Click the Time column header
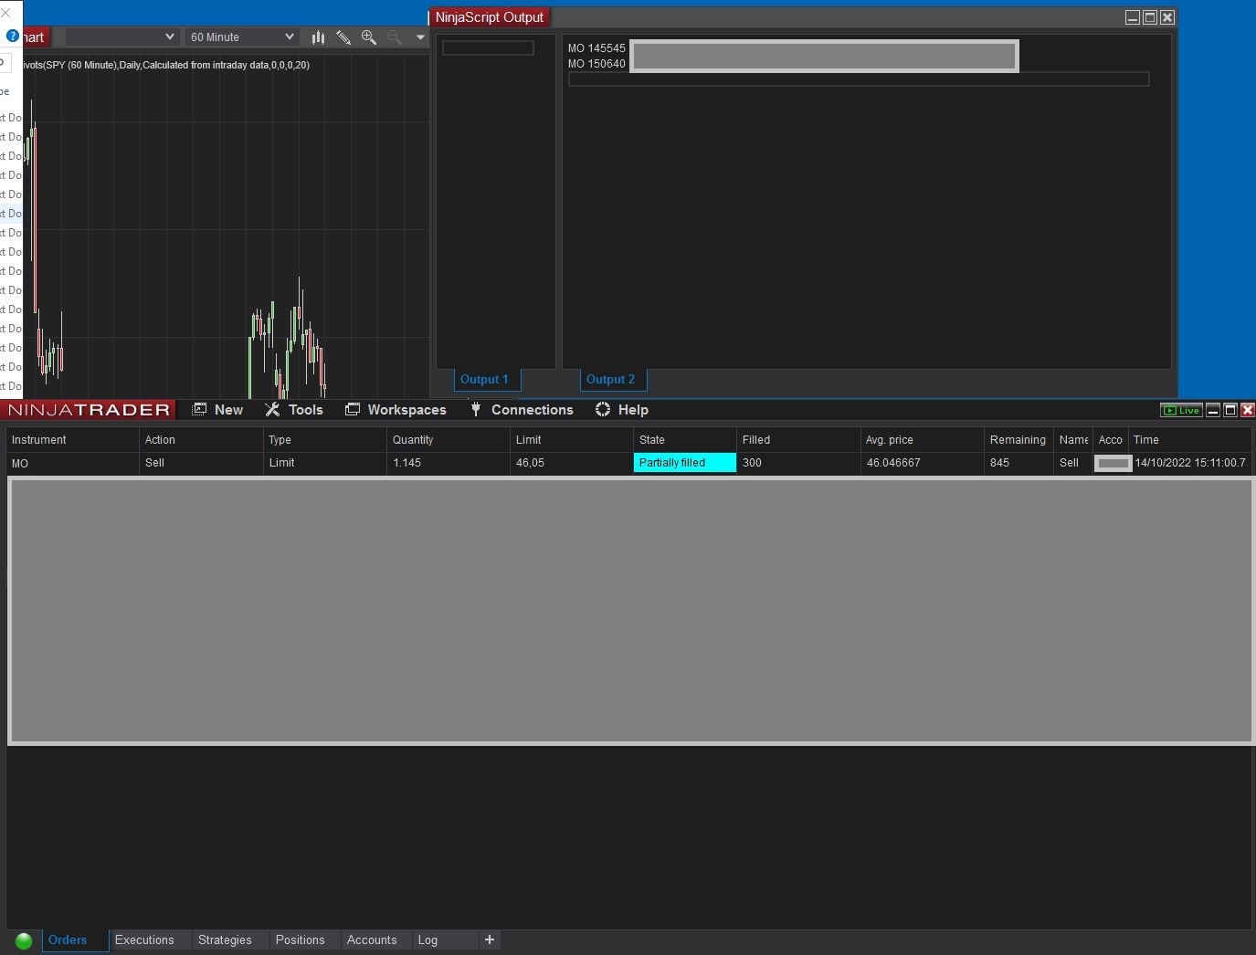This screenshot has width=1256, height=955. pos(1190,440)
